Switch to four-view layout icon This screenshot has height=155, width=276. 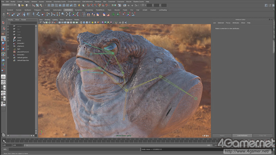(x=3, y=82)
